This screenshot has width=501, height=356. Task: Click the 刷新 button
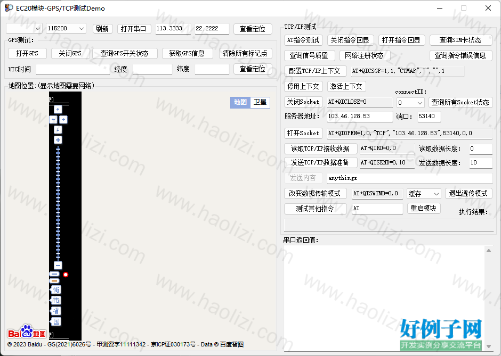tap(102, 29)
